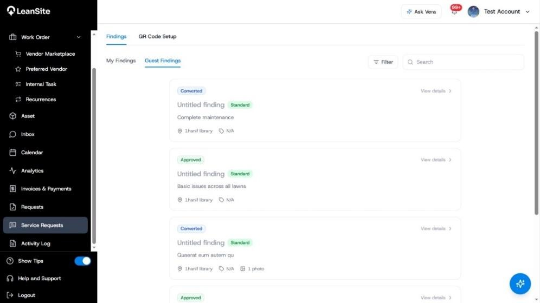This screenshot has width=540, height=303.
Task: Click Approved badge on Basic issues card
Action: coord(190,160)
